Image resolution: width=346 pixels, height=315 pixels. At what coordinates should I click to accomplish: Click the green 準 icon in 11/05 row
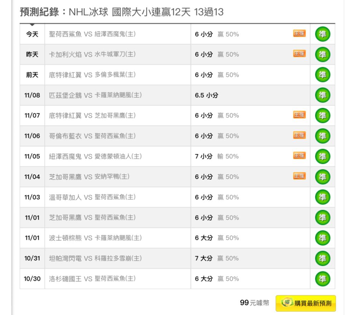(x=322, y=156)
